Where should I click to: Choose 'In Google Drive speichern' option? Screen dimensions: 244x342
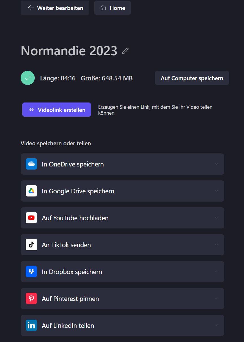click(x=78, y=191)
